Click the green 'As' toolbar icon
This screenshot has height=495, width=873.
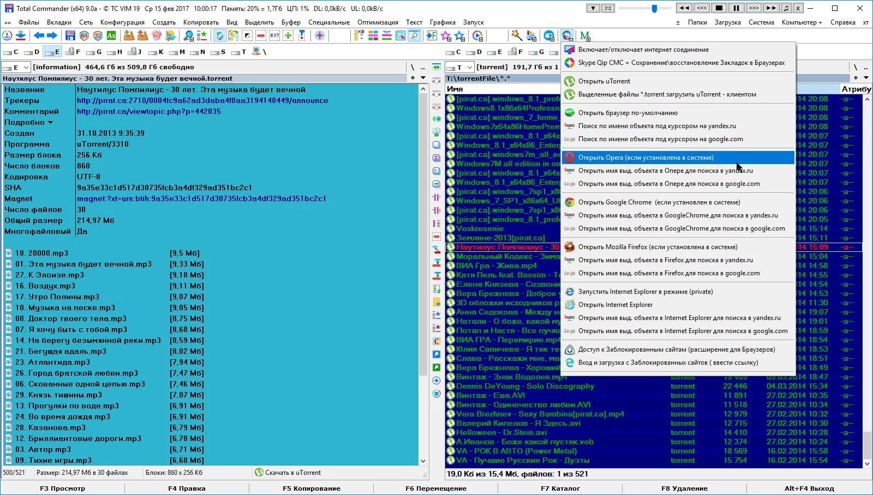(x=111, y=36)
